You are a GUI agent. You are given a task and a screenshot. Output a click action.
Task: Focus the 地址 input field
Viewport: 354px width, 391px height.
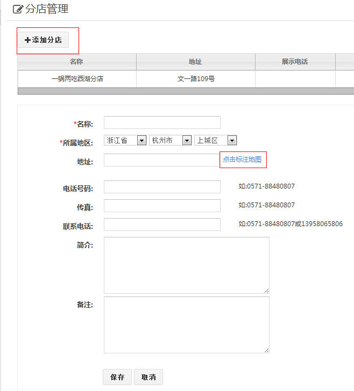162,160
